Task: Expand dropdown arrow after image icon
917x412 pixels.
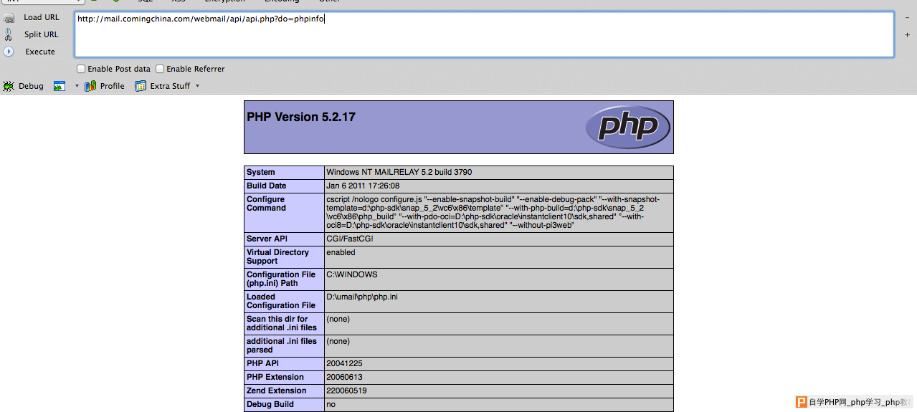Action: point(77,86)
